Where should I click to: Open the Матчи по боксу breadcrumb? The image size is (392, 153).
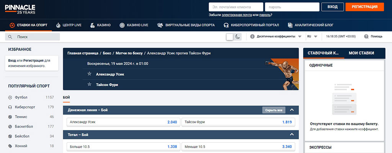coord(129,53)
